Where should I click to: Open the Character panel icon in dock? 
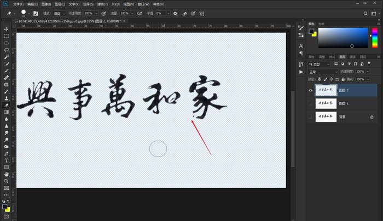(301, 46)
